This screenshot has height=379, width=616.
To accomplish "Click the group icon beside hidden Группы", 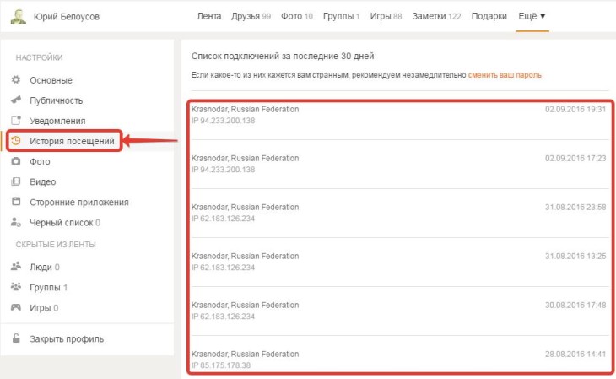I will point(16,287).
